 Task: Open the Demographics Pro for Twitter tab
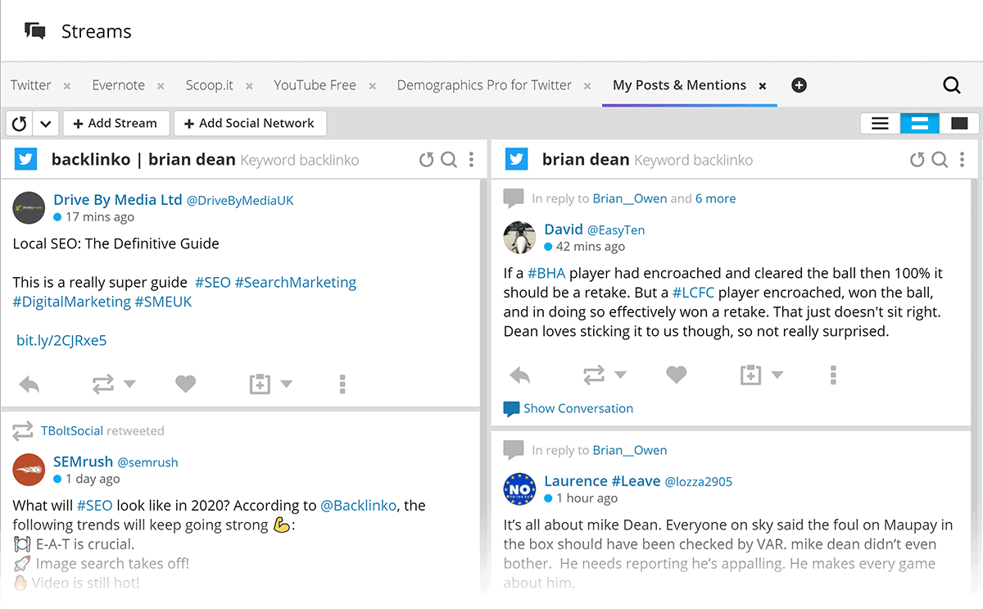[x=484, y=85]
